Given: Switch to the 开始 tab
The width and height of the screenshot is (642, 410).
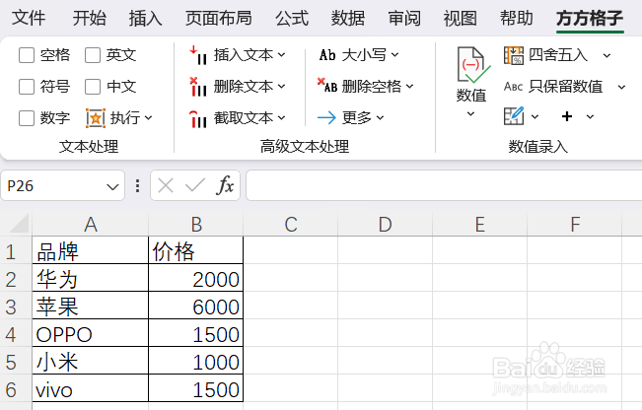Looking at the screenshot, I should tap(90, 18).
